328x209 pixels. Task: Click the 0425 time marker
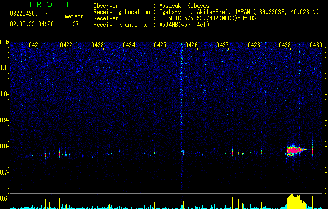point(160,45)
